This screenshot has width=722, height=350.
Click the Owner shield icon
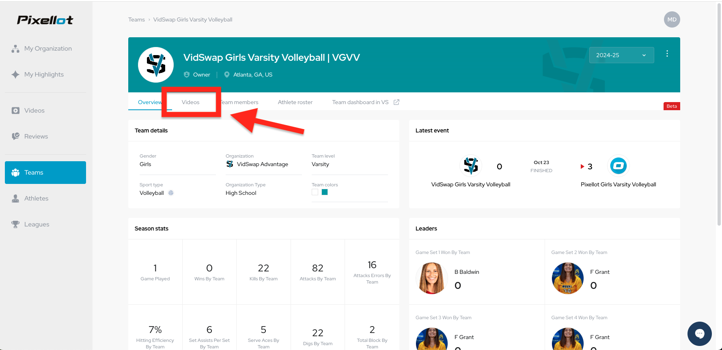point(187,75)
